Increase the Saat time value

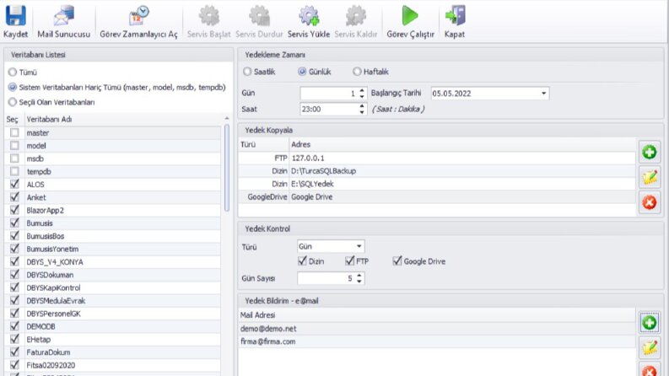coord(362,106)
